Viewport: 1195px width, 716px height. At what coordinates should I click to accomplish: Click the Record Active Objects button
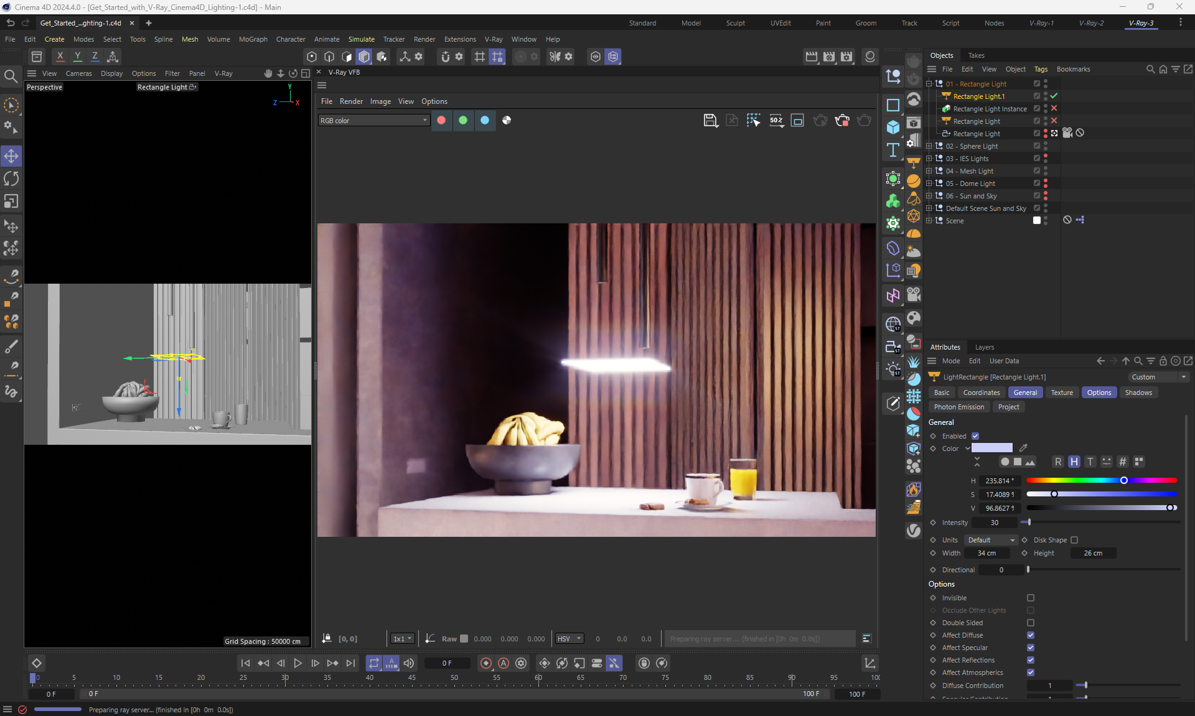486,663
